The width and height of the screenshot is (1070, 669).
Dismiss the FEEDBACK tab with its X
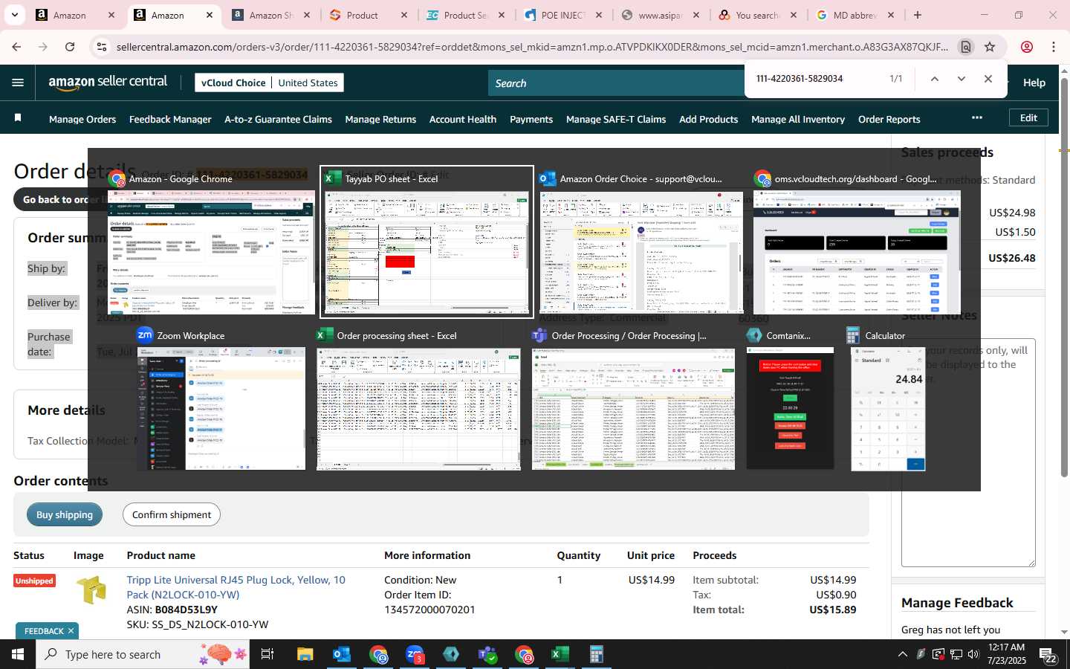click(71, 631)
